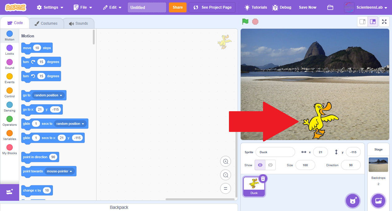Switch to large stage layout

(x=373, y=22)
